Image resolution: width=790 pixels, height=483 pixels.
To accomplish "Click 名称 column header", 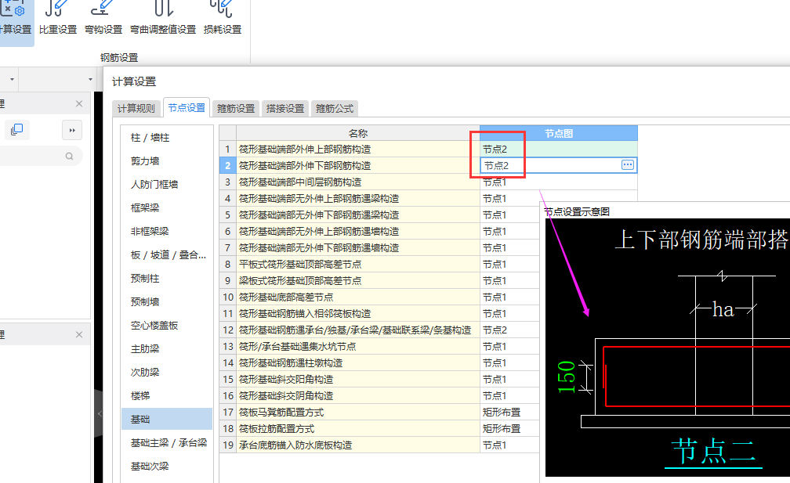I will 357,133.
